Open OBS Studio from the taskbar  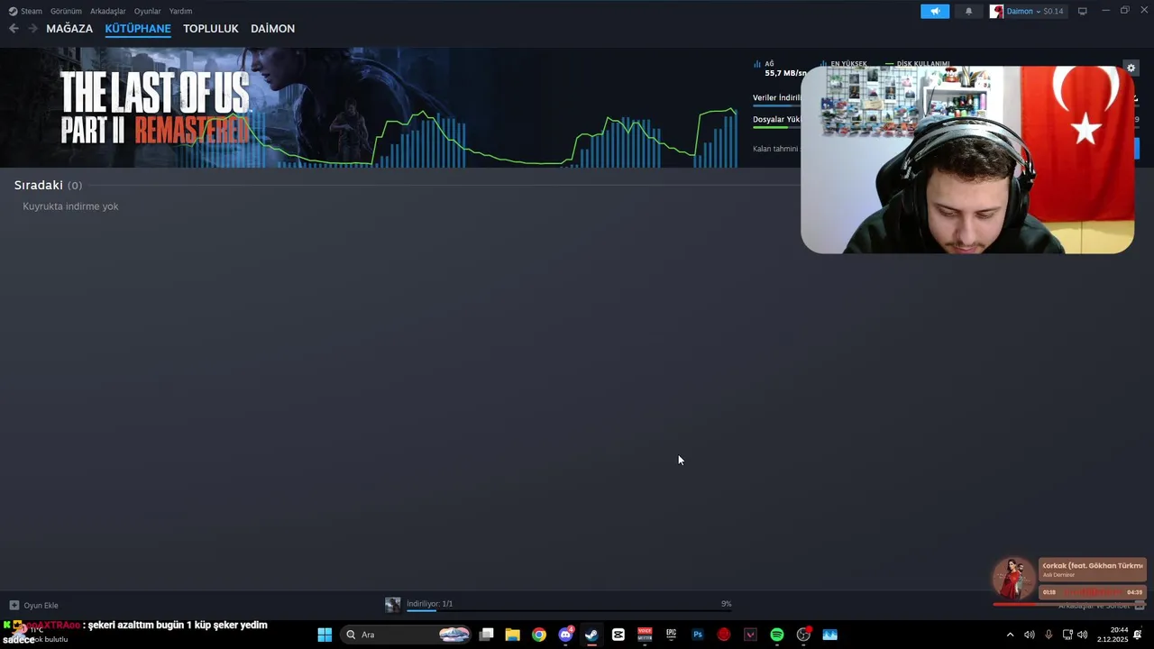point(803,635)
